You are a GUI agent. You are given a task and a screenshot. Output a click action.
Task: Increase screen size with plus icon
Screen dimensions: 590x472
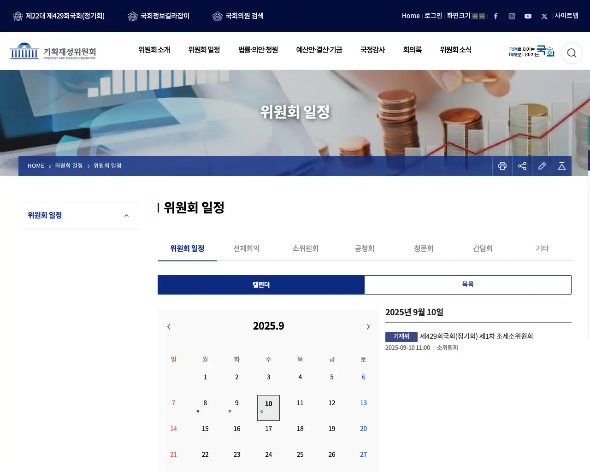pyautogui.click(x=475, y=16)
